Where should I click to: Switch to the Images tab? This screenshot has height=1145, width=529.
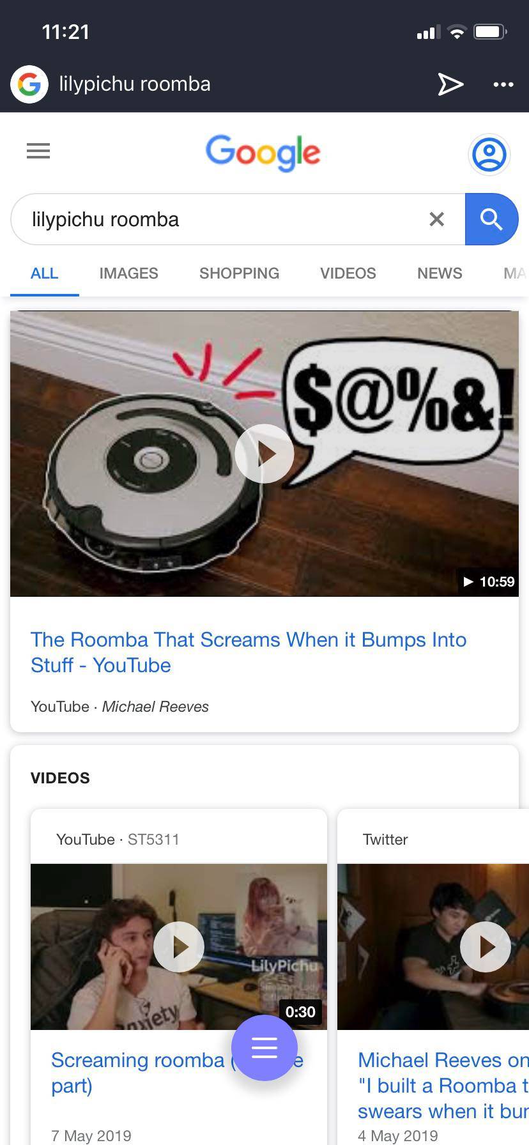[128, 273]
